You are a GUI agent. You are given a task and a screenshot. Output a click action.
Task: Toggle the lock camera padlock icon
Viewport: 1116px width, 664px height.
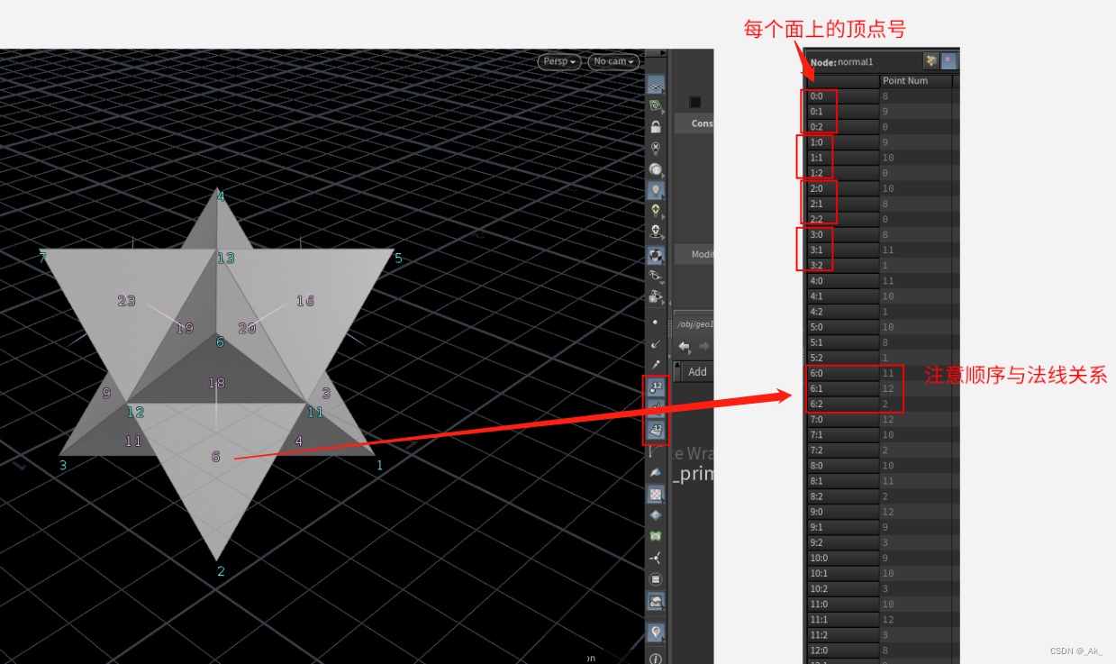coord(656,127)
